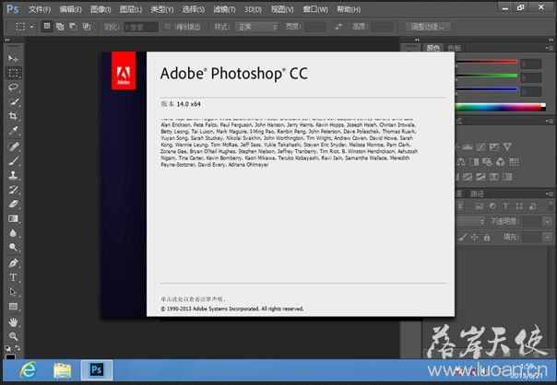Toggle 消除锯齿 anti-alias checkbox
This screenshot has width=557, height=385.
coord(168,27)
